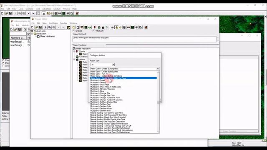The image size is (267, 150).
Task: Choose Melee Game - Victory/Defeat Conditions option
Action: click(123, 76)
